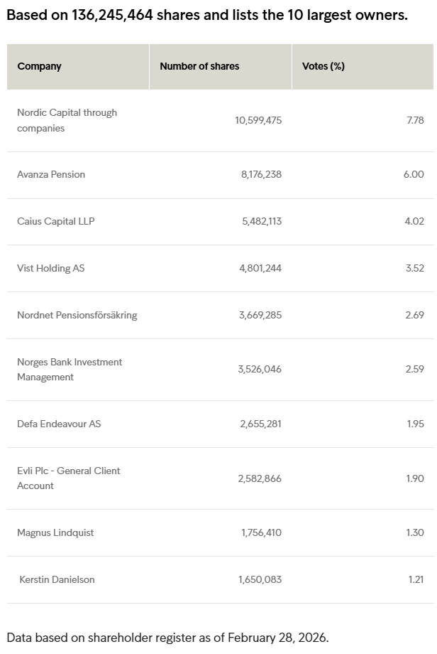Click the 8,176,238 shares value
Image resolution: width=437 pixels, height=654 pixels.
click(x=261, y=174)
